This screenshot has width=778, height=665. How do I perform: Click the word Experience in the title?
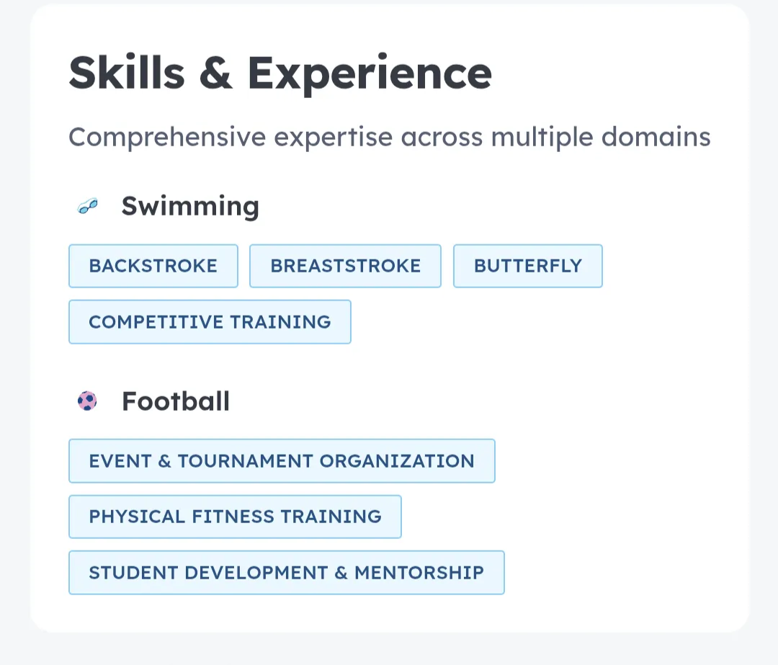(x=370, y=74)
